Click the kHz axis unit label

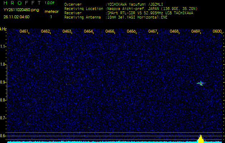tap(3, 29)
